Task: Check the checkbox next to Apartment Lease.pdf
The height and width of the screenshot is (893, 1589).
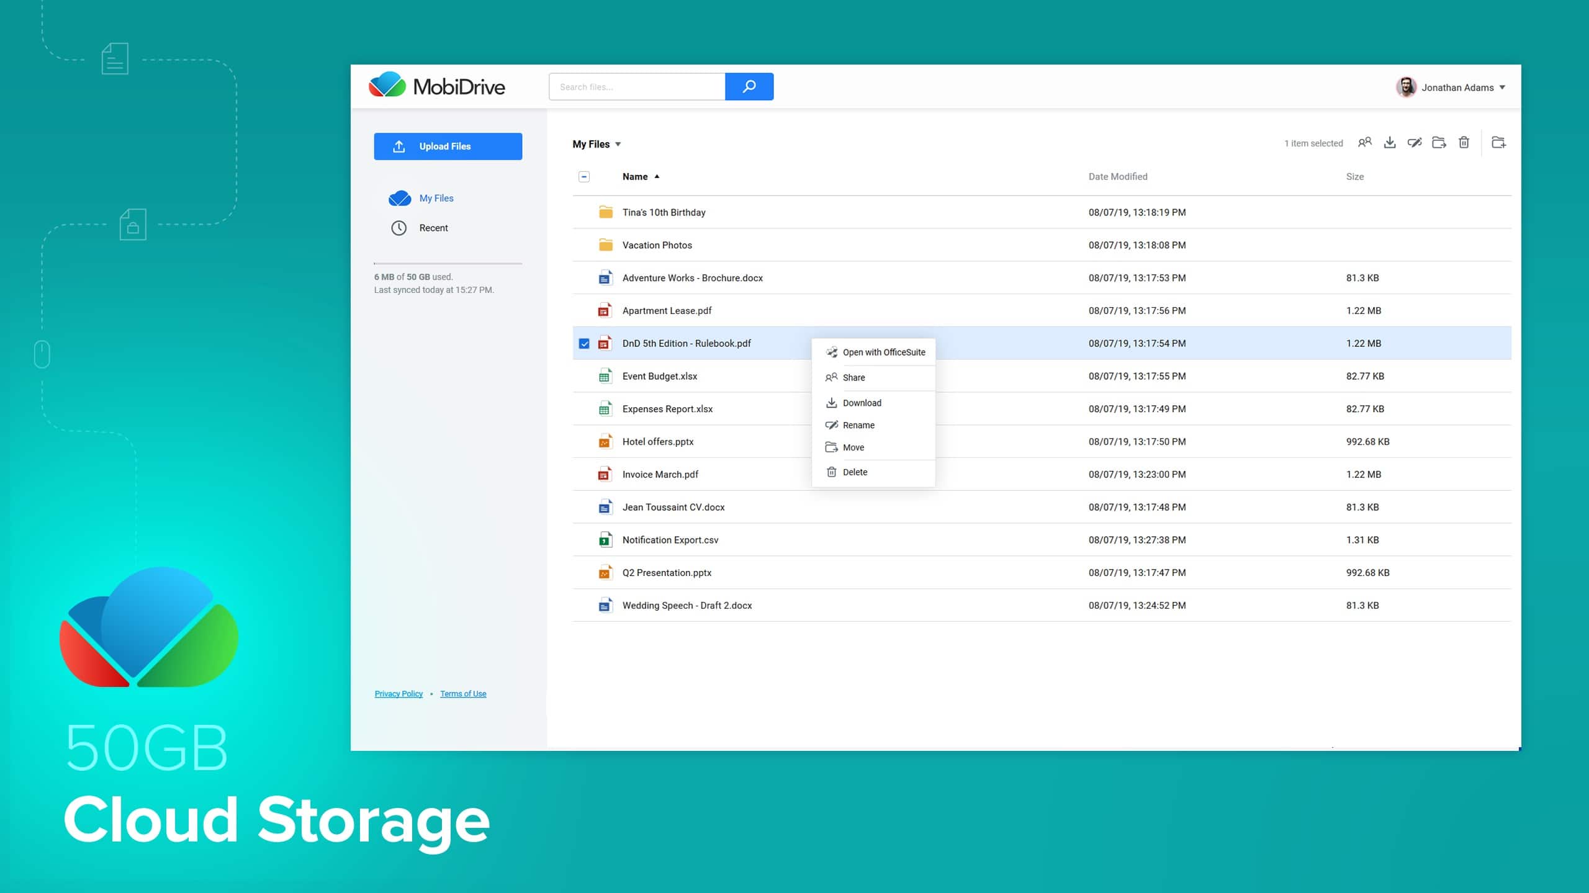Action: pyautogui.click(x=584, y=310)
